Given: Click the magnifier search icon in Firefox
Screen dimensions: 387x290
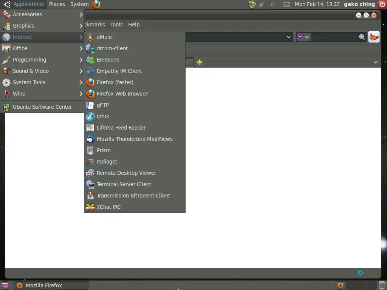Looking at the screenshot, I should (x=362, y=37).
